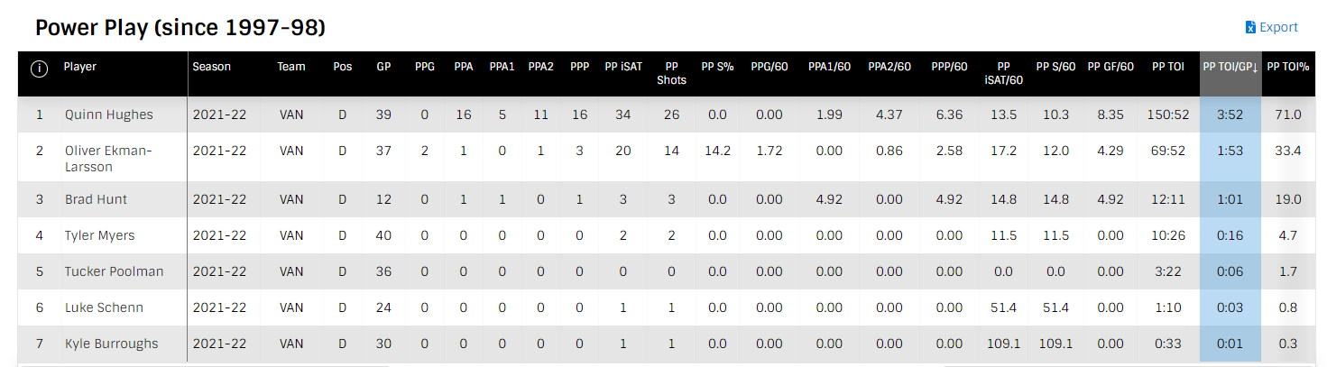Open the Export link

tap(1278, 27)
